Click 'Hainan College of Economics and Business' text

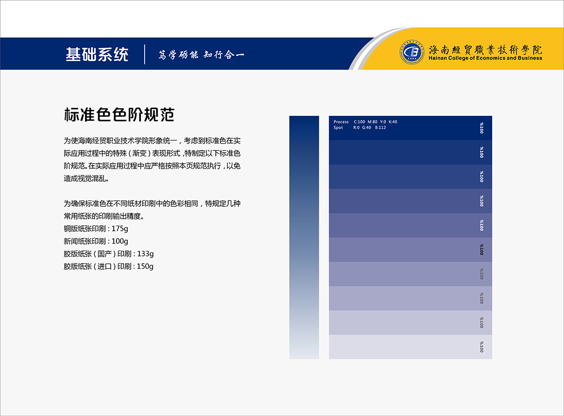[x=485, y=58]
